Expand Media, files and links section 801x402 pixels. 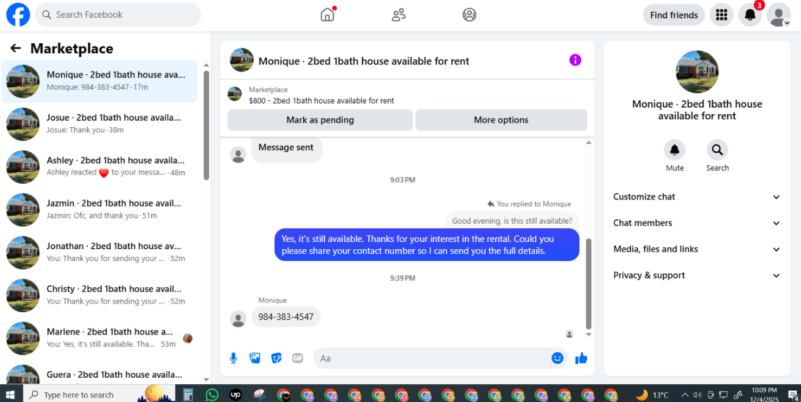point(697,249)
